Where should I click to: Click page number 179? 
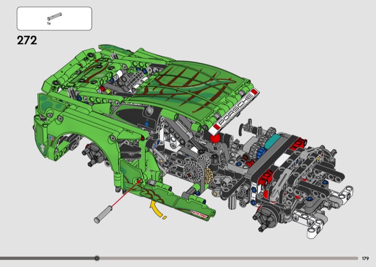365,258
